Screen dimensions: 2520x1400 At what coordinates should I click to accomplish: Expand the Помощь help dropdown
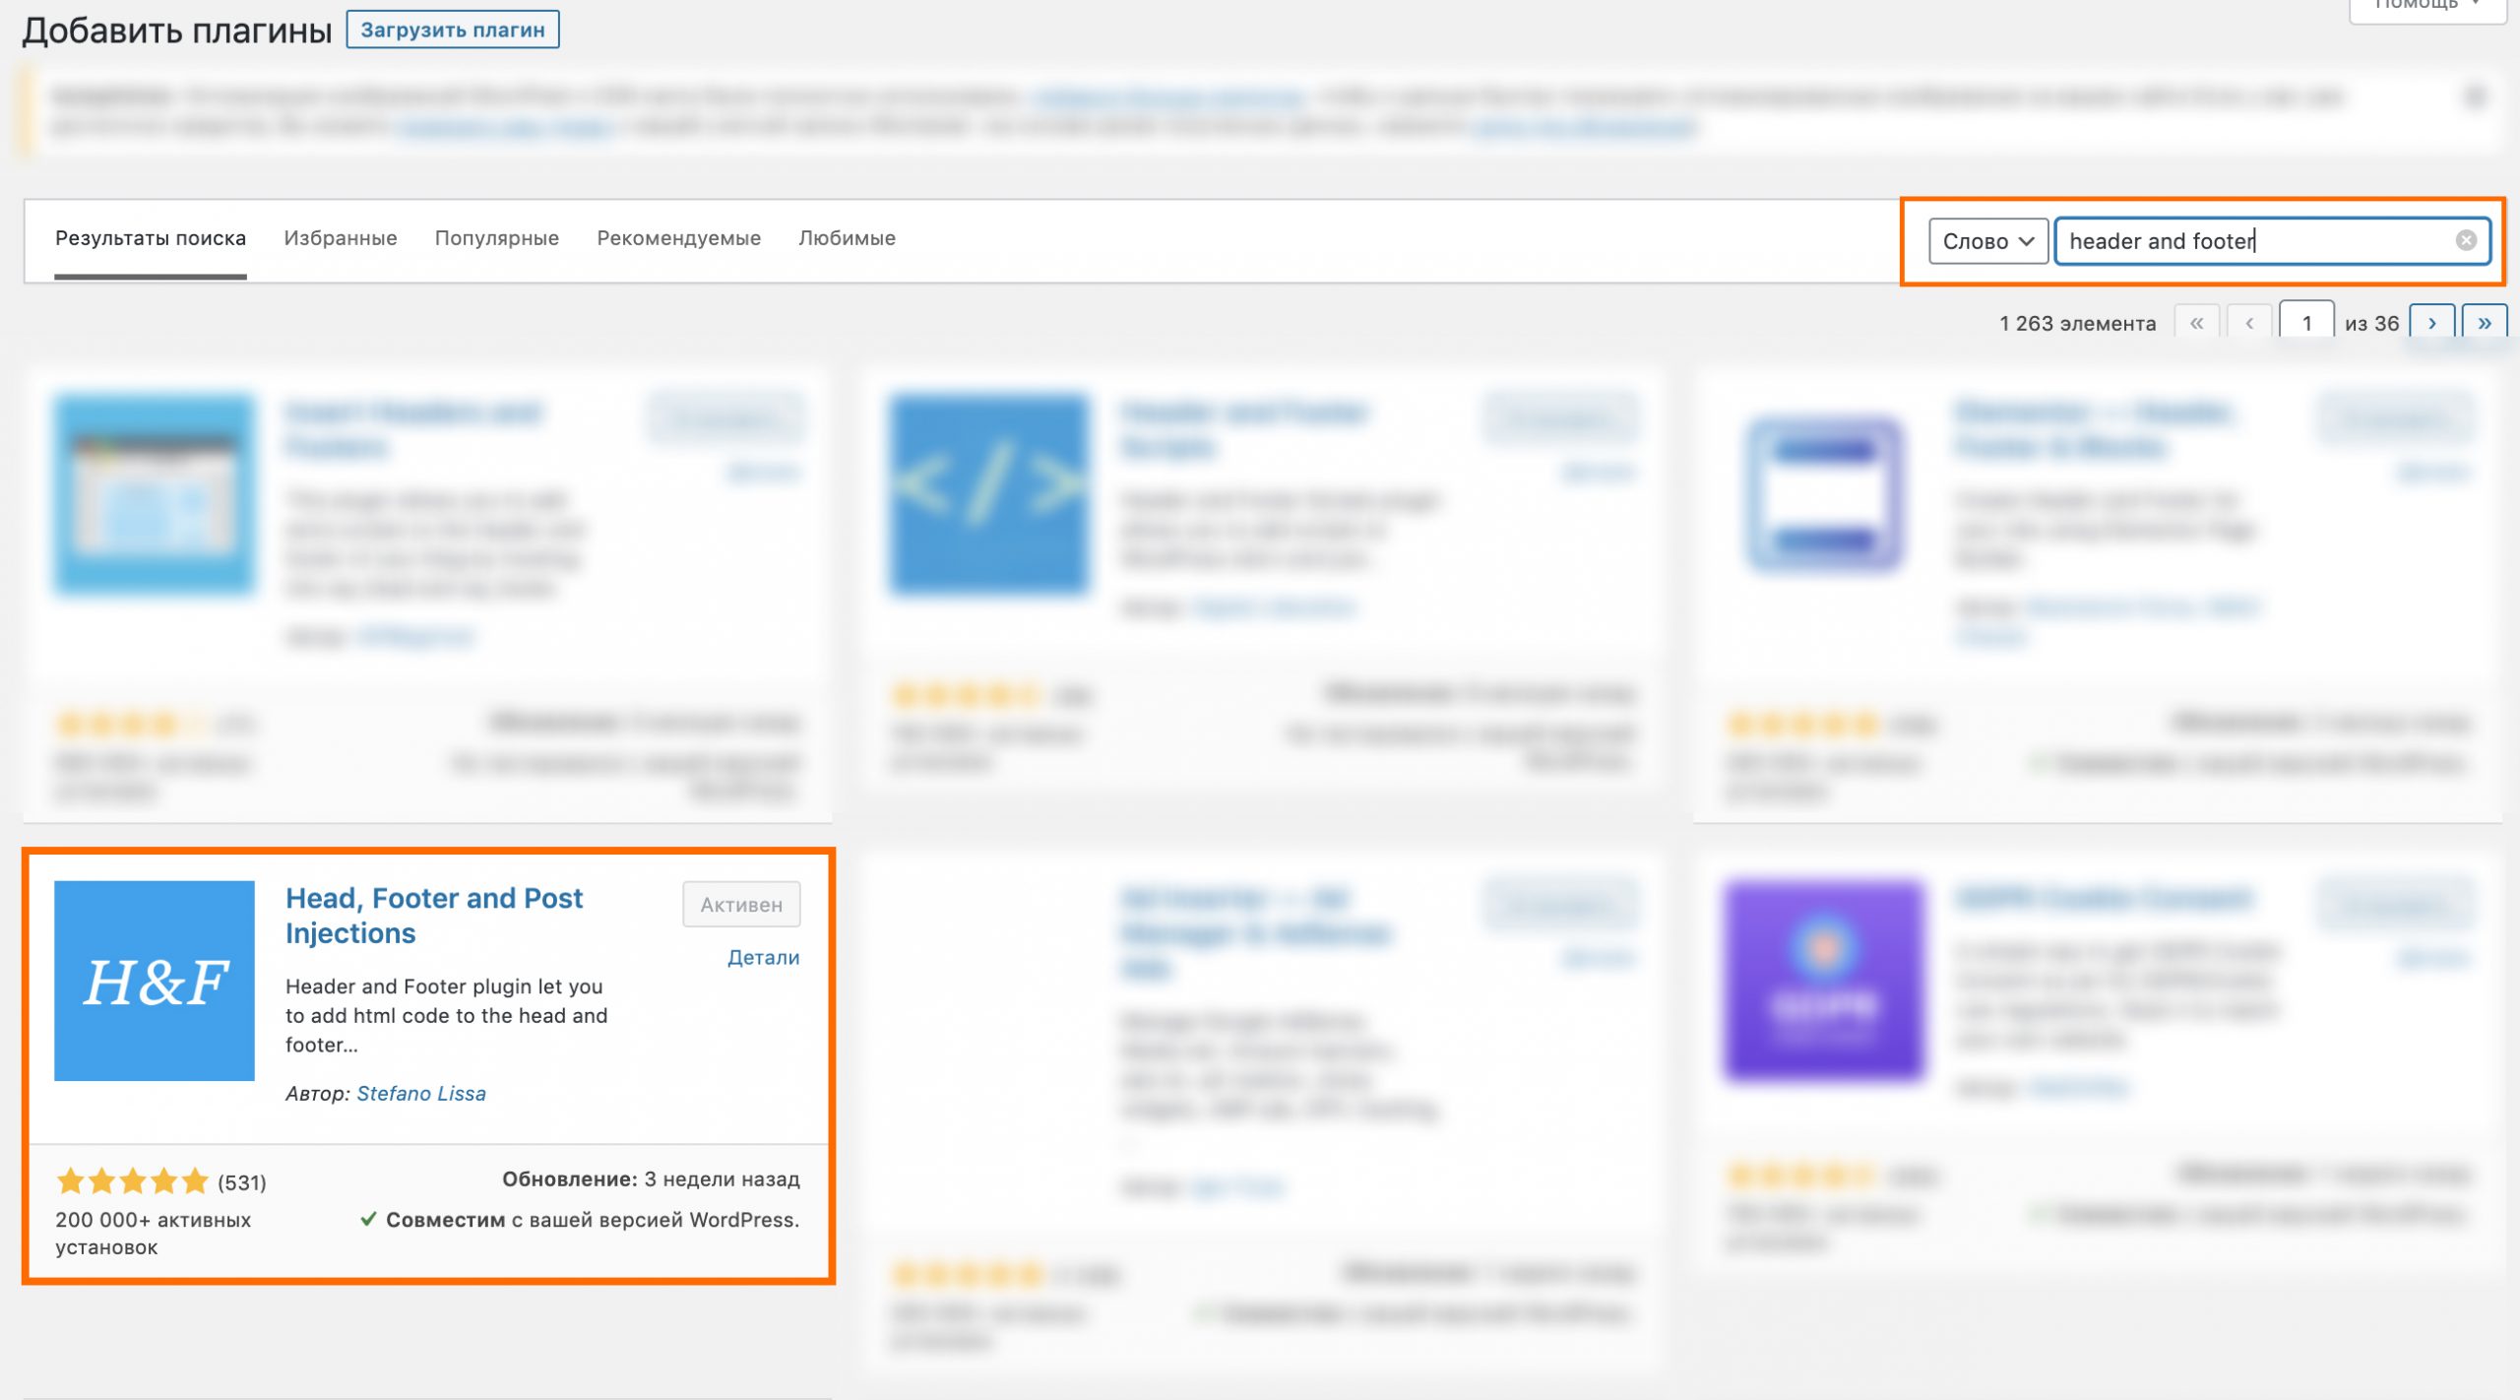[x=2425, y=5]
